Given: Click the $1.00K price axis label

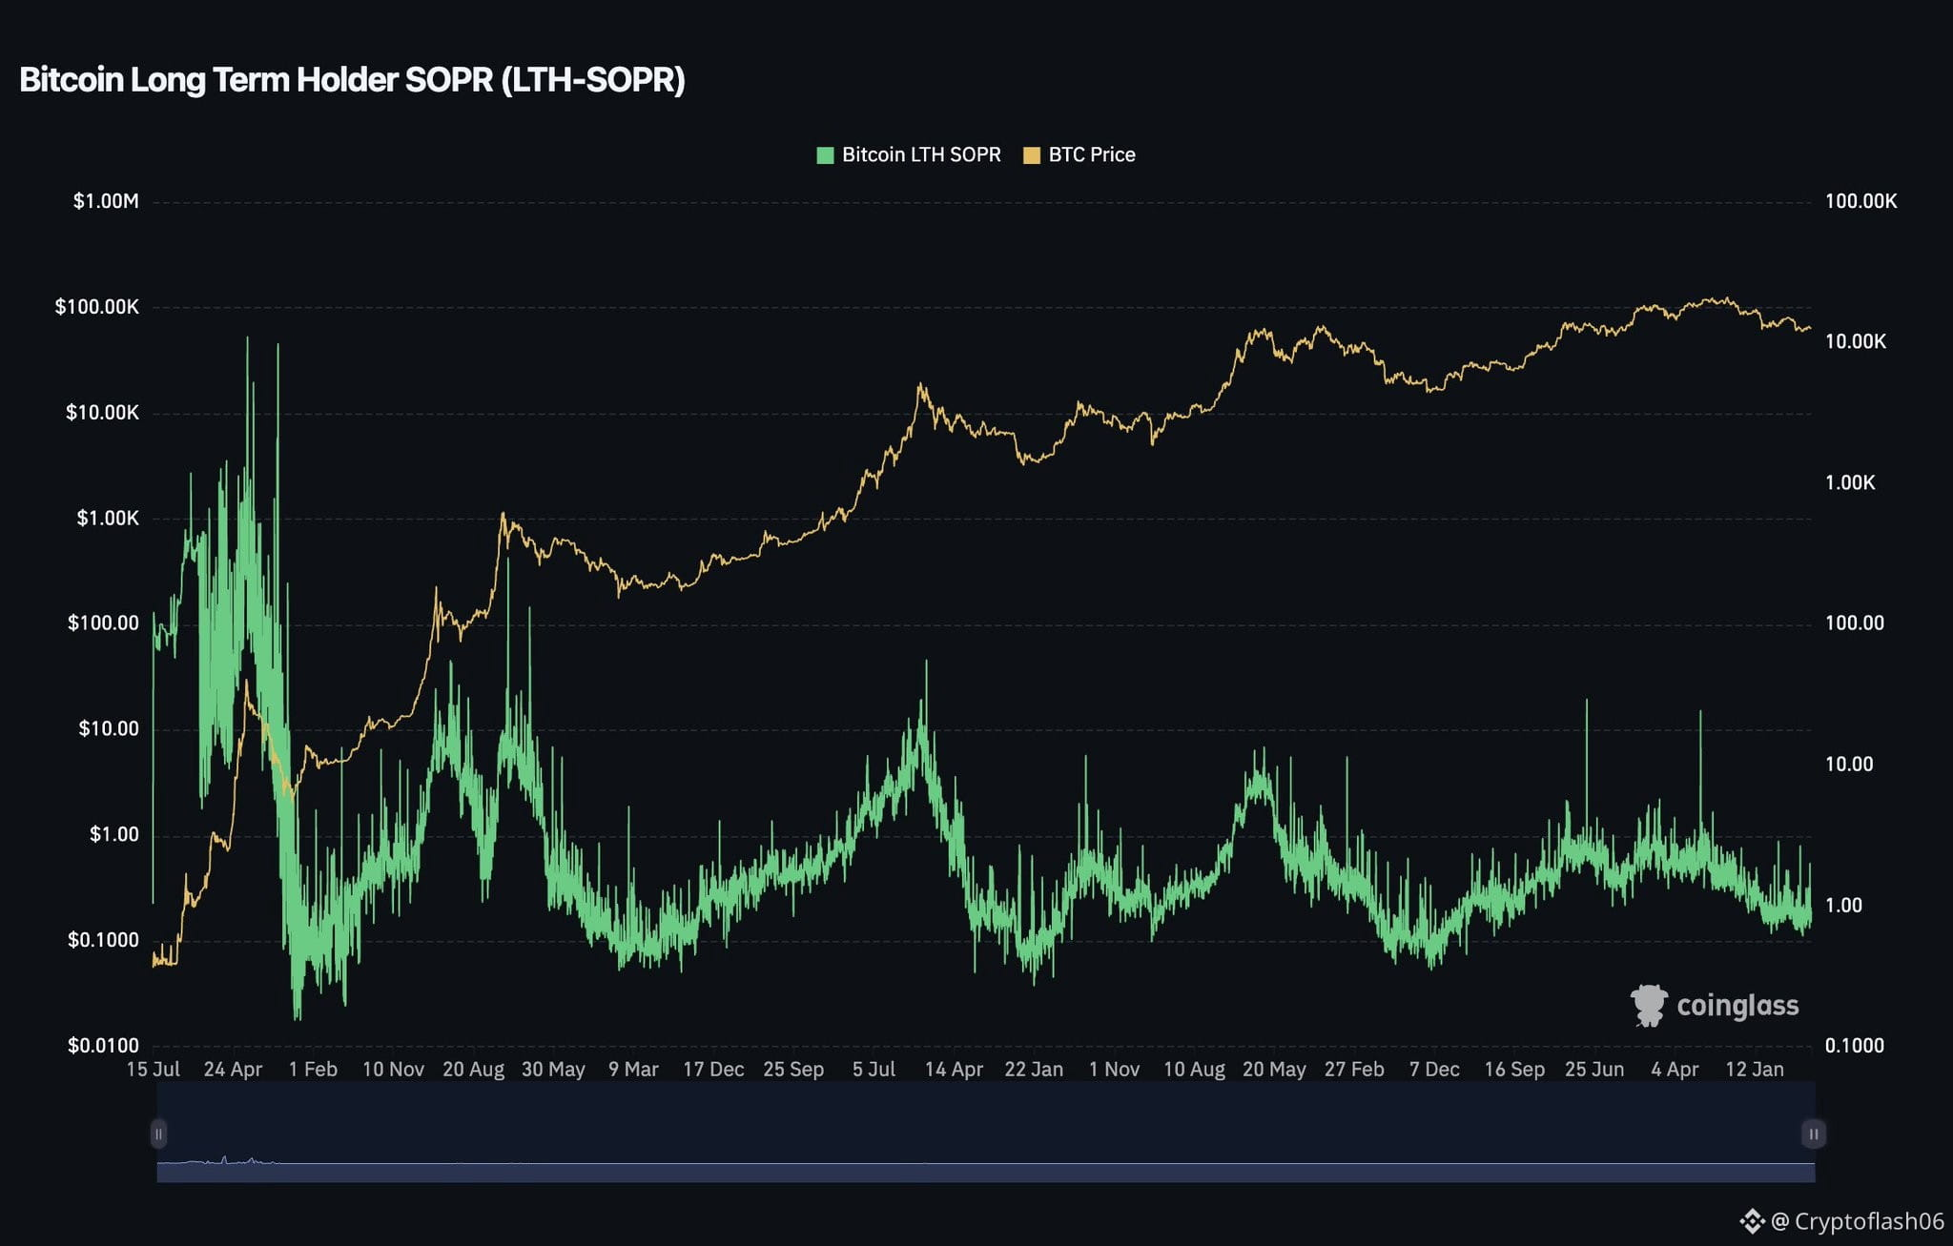Looking at the screenshot, I should tap(108, 519).
